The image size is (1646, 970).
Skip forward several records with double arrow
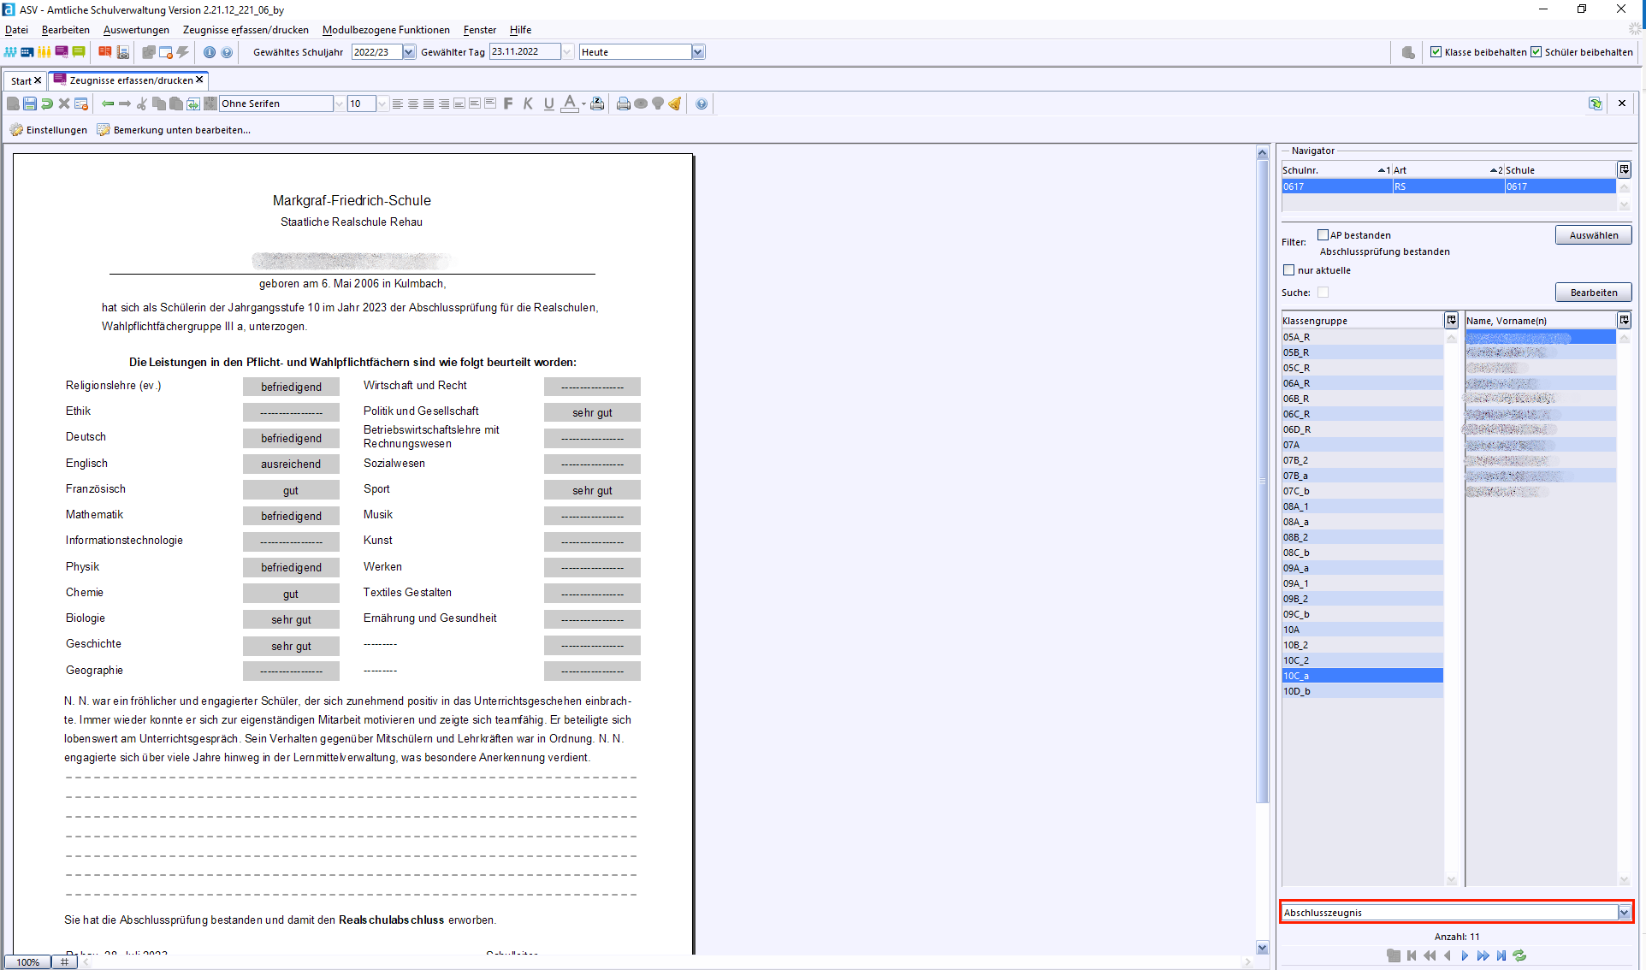coord(1483,955)
